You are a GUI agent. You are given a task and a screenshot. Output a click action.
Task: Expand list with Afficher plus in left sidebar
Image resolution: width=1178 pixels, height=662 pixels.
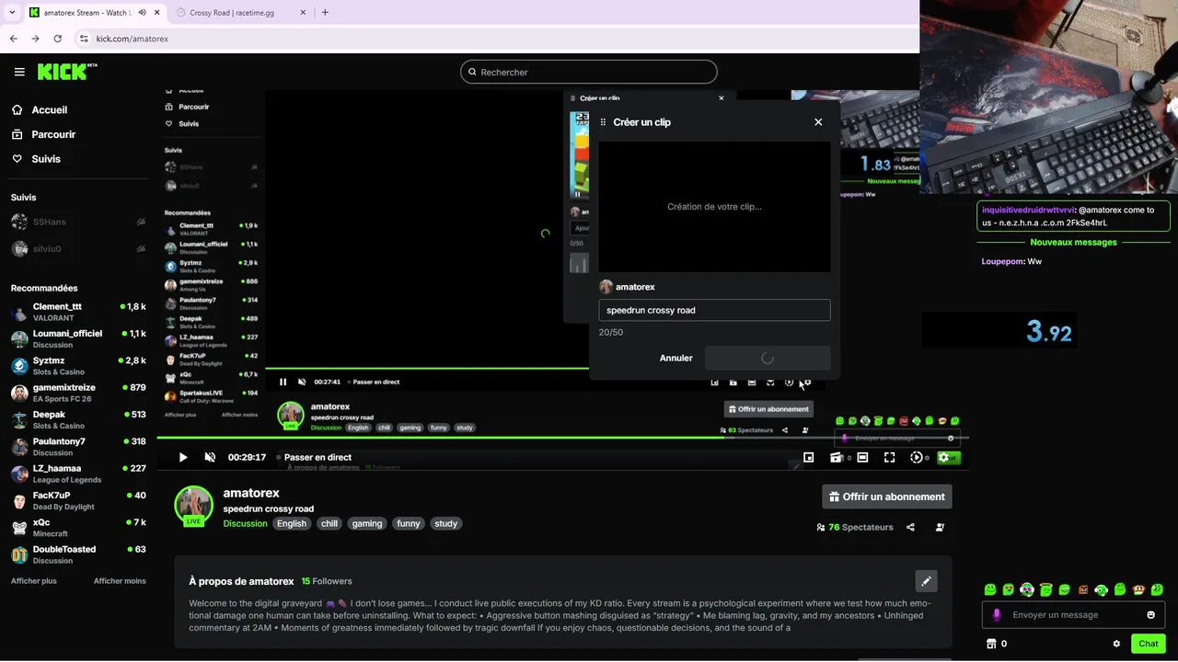(x=34, y=581)
